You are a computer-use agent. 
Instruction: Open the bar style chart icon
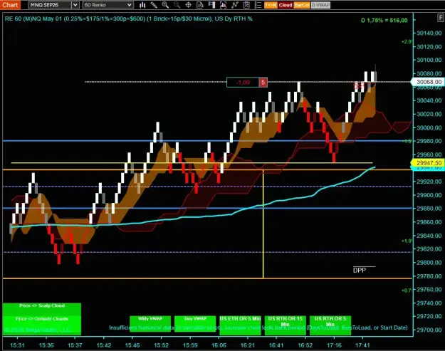click(x=142, y=5)
